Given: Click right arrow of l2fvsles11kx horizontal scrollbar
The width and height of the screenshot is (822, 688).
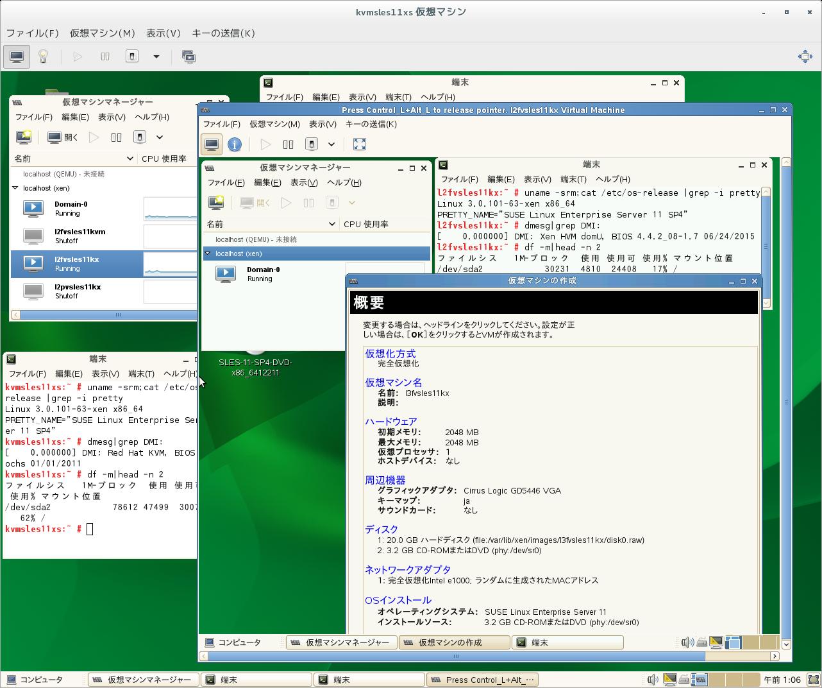Looking at the screenshot, I should click(775, 656).
